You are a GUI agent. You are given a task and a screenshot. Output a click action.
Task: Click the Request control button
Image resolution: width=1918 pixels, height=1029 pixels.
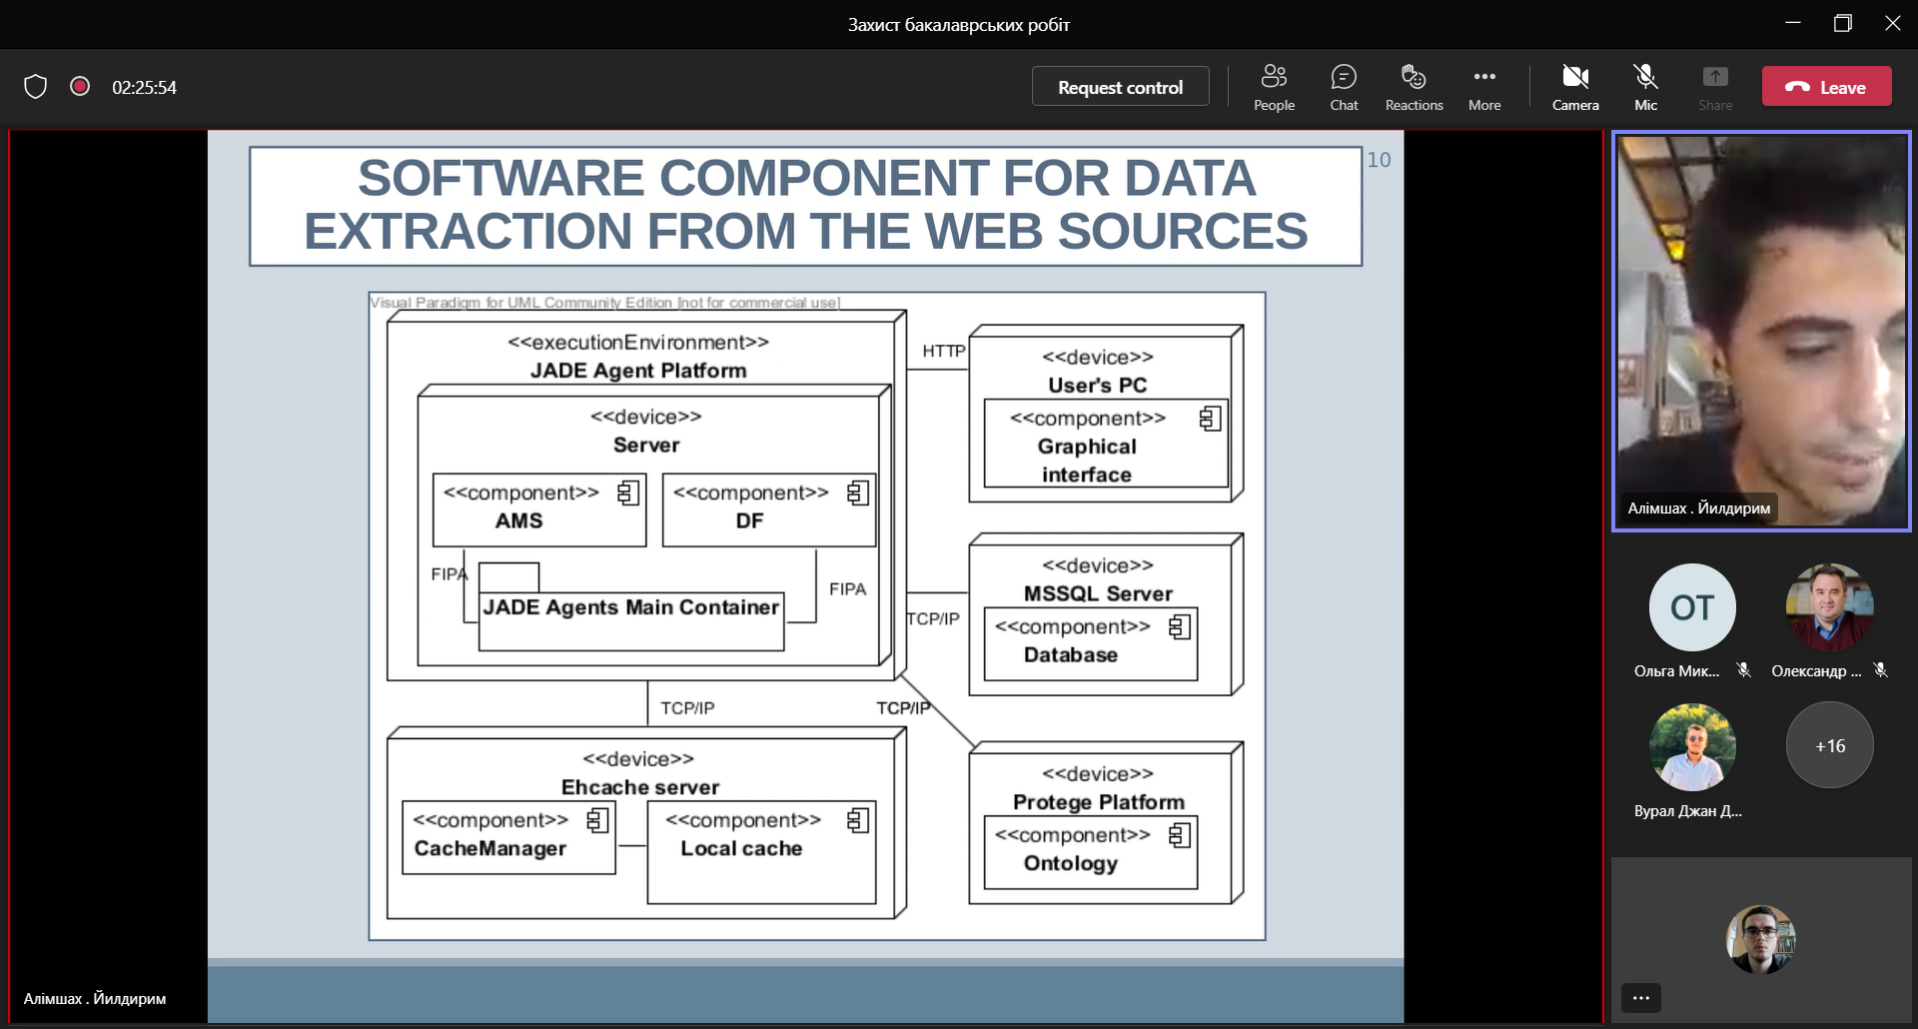pyautogui.click(x=1120, y=87)
